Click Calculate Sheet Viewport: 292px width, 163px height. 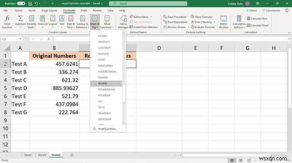tap(257, 25)
